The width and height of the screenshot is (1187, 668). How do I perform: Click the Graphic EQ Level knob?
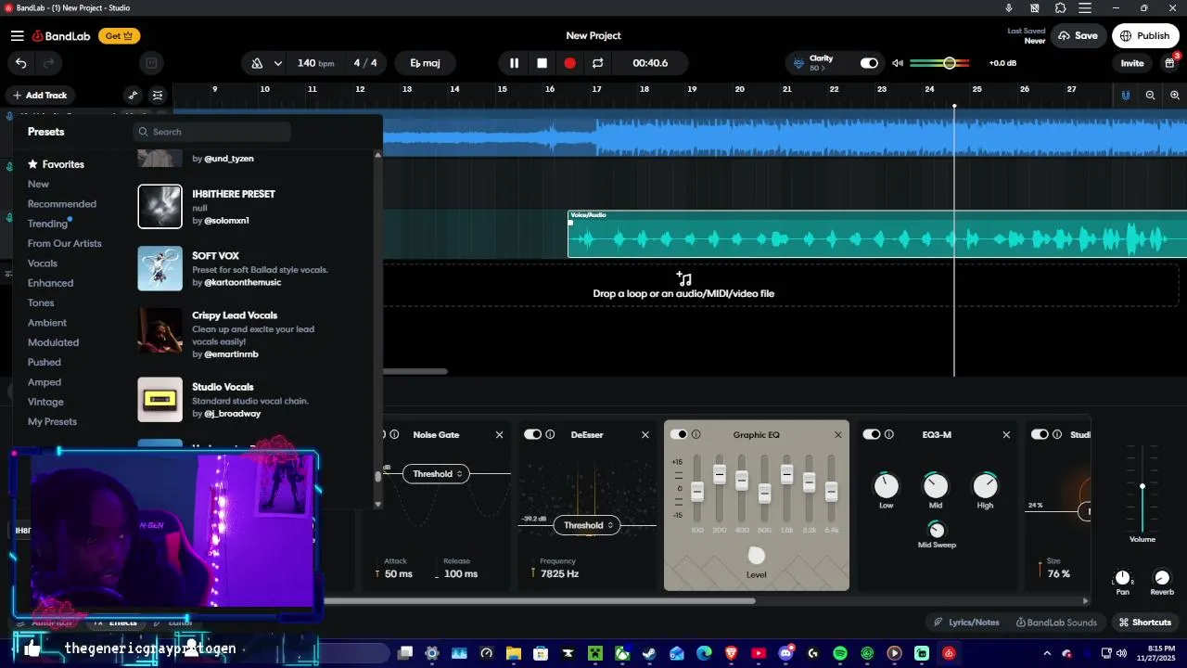757,555
